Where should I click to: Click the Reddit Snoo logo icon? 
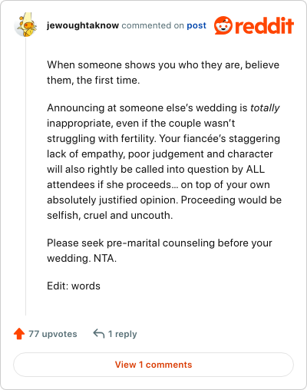[223, 25]
